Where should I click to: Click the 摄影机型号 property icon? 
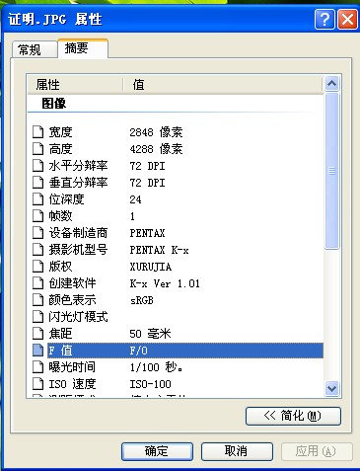(x=38, y=250)
